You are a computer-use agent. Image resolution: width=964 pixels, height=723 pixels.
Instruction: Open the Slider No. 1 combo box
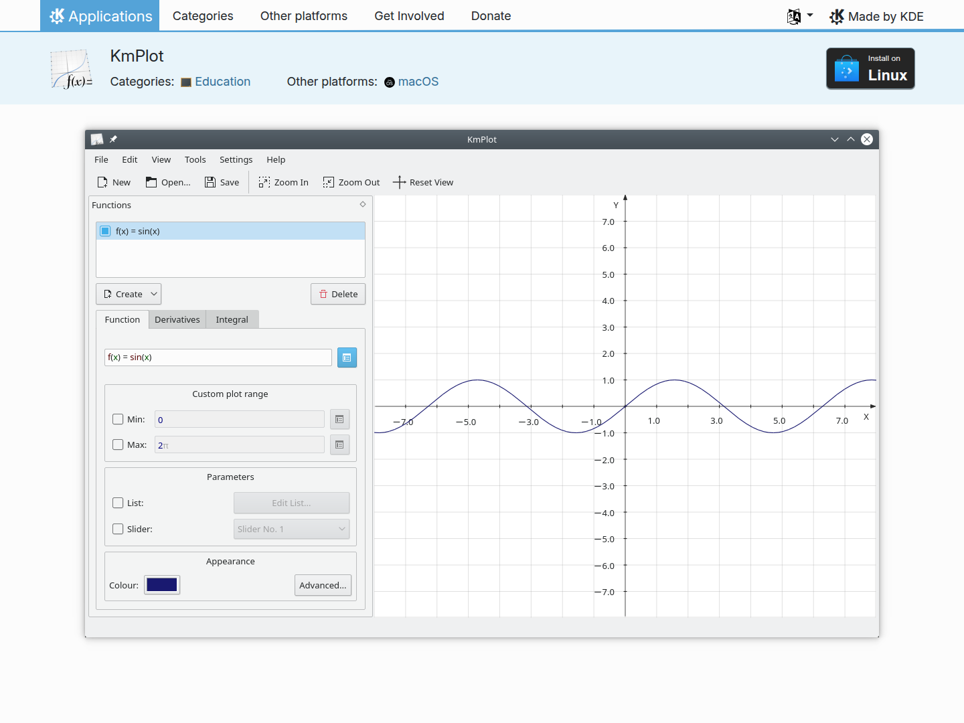point(292,529)
